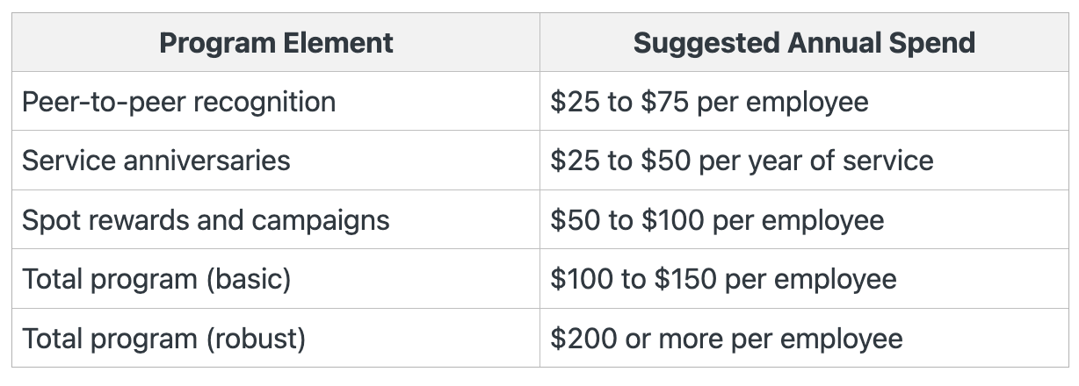
Task: Click the $100 to $150 per employee cell
Action: click(x=804, y=279)
